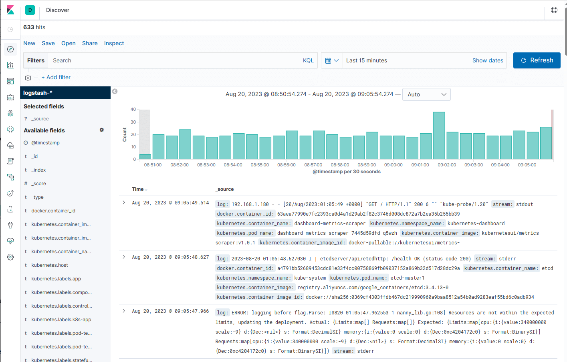Open the Maps icon in sidebar

click(10, 113)
